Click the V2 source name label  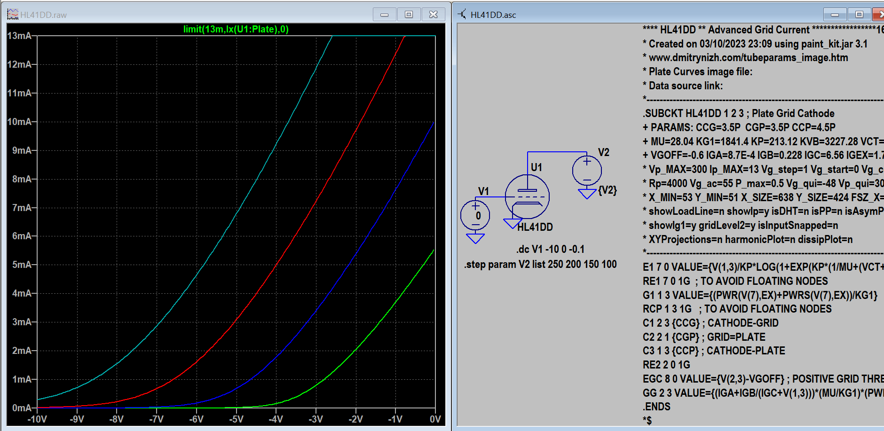click(604, 152)
